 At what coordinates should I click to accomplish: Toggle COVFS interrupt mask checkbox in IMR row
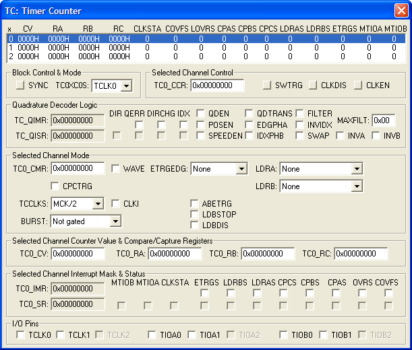(x=388, y=293)
